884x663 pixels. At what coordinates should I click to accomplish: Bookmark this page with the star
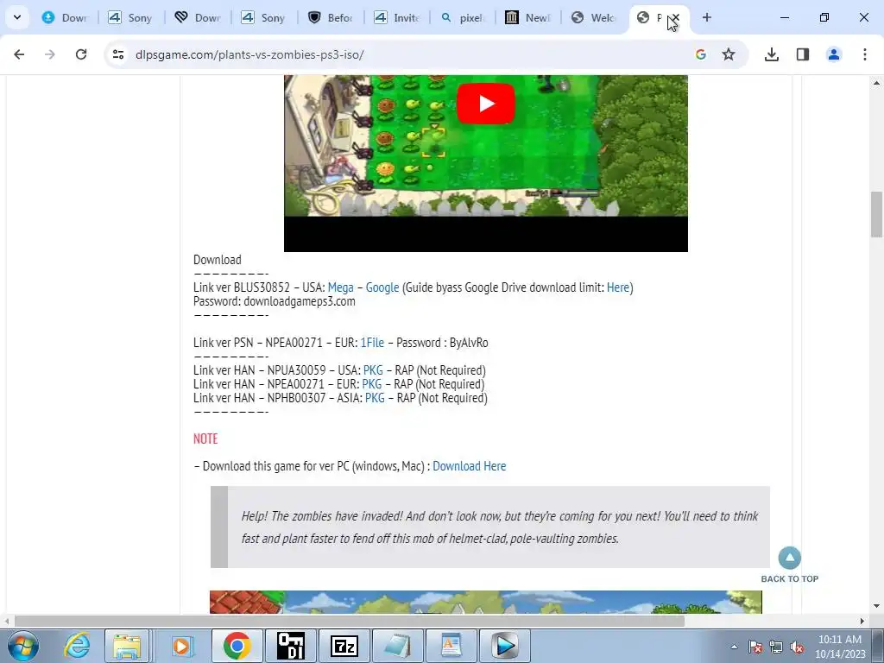pos(729,54)
